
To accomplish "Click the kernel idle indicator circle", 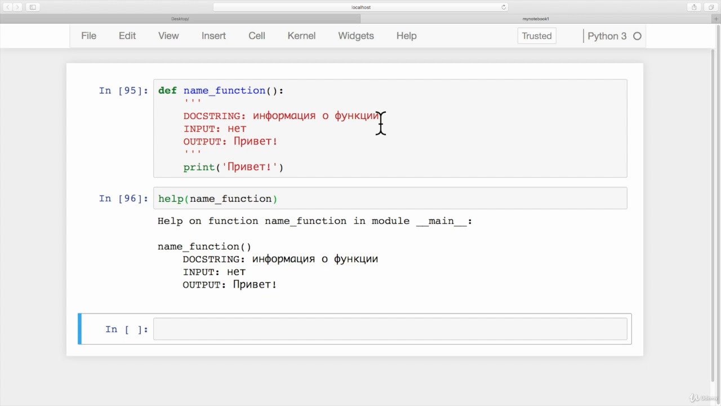I will tap(637, 36).
